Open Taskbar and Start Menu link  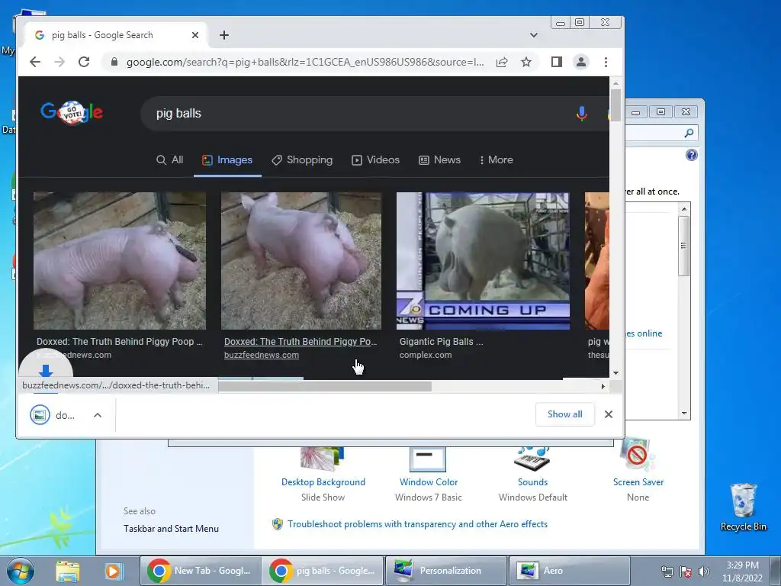pos(171,529)
